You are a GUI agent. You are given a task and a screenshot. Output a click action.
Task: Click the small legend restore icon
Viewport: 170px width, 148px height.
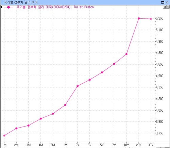click(x=165, y=7)
